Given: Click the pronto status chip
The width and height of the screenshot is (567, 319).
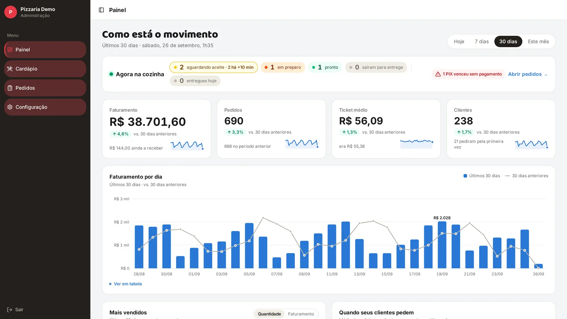Looking at the screenshot, I should [x=325, y=67].
